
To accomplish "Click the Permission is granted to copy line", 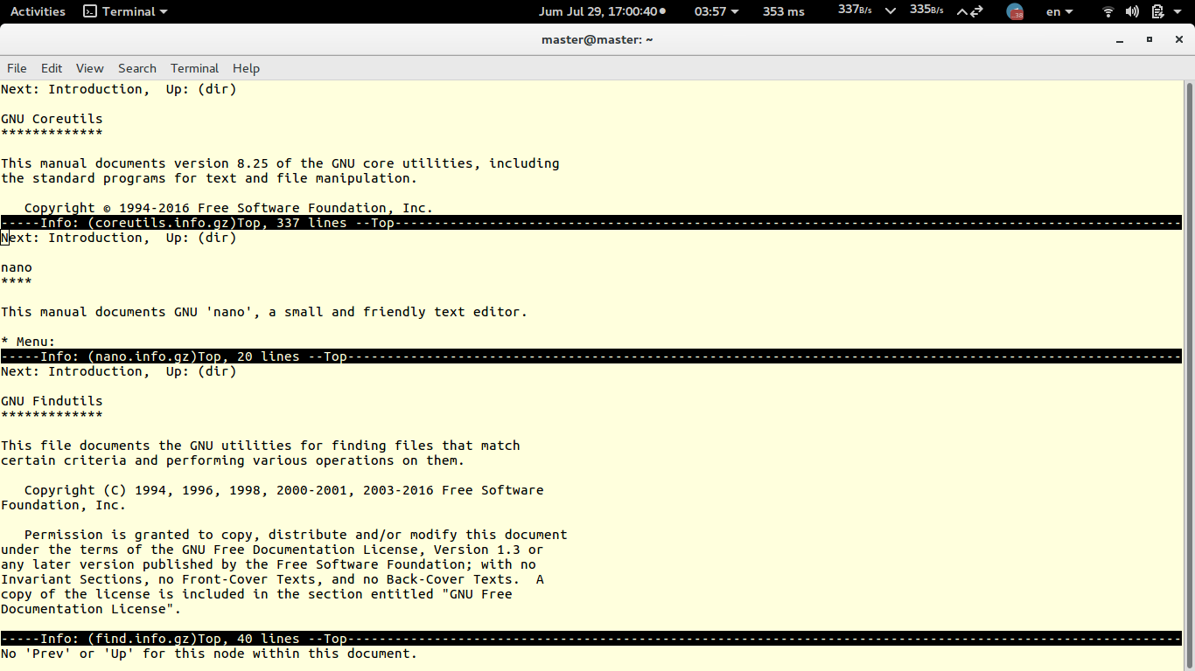I will click(x=296, y=535).
